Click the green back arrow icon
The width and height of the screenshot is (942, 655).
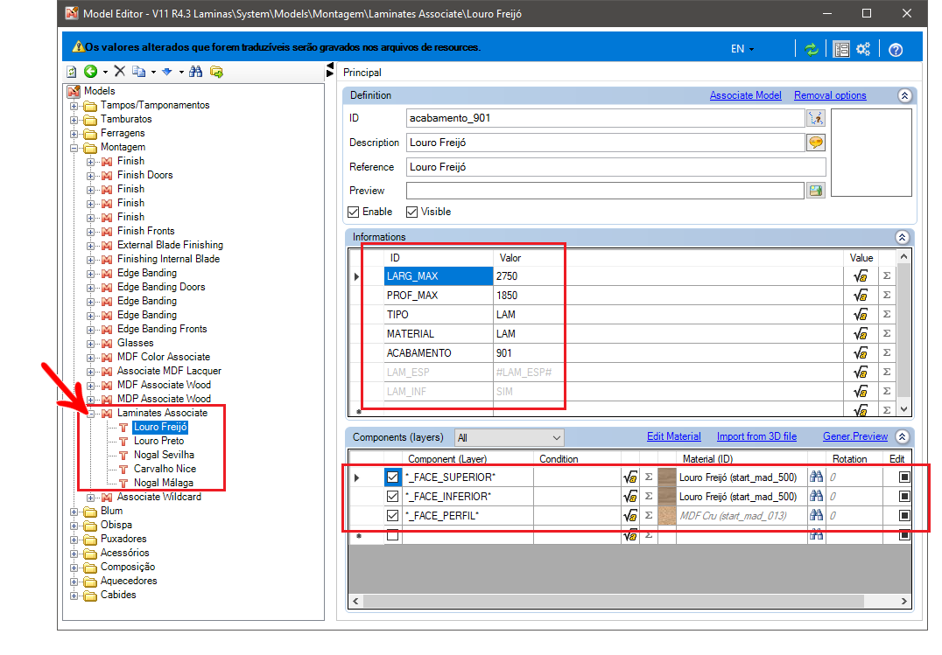click(91, 72)
